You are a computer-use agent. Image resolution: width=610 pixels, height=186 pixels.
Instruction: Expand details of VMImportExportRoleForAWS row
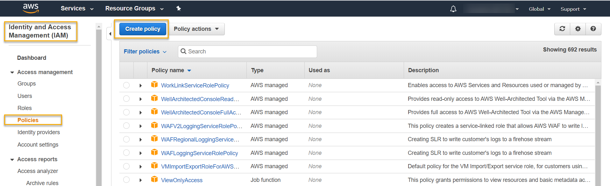140,167
